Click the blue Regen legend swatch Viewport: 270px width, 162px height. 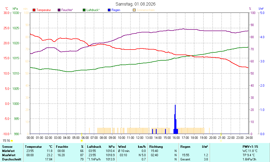coord(109,10)
